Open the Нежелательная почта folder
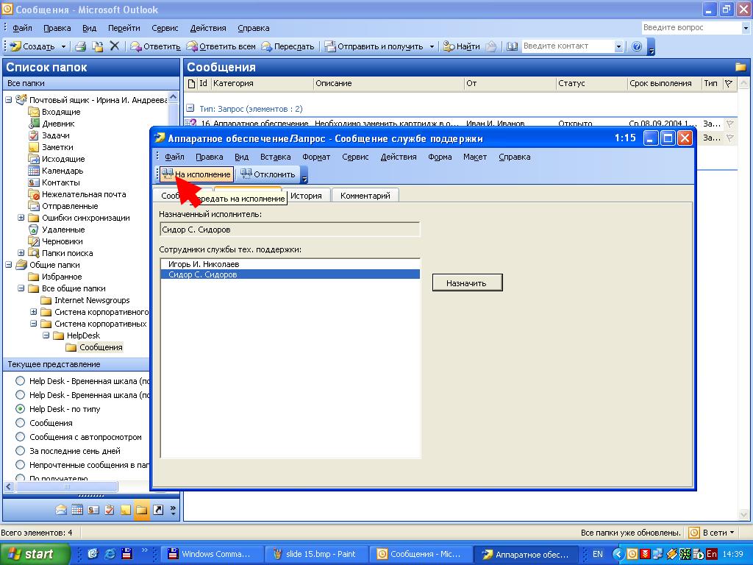 84,194
